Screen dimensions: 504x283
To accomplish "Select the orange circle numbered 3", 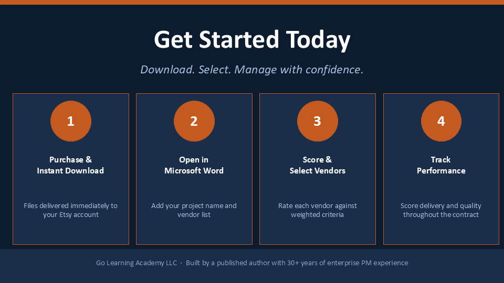I will [x=318, y=121].
